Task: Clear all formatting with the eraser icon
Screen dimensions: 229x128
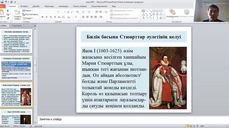Action: coord(78,12)
